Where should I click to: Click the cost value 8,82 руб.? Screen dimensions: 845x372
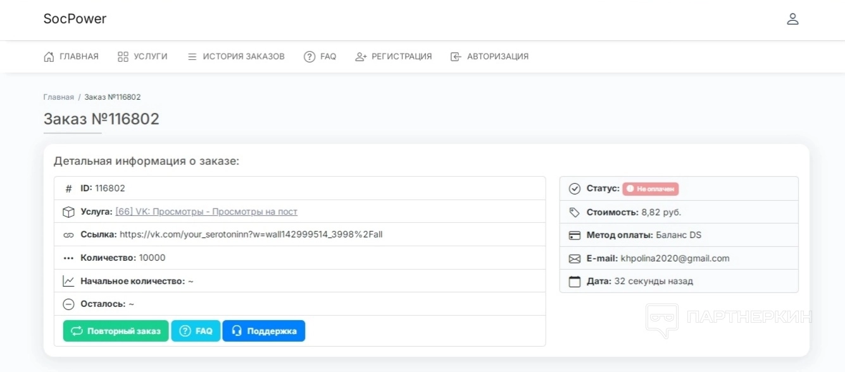pyautogui.click(x=661, y=212)
